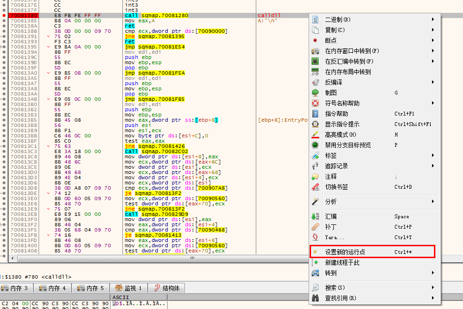Screen dimensions: 463x309
Task: Expand the 分析 submenu arrow
Action: tap(433, 202)
